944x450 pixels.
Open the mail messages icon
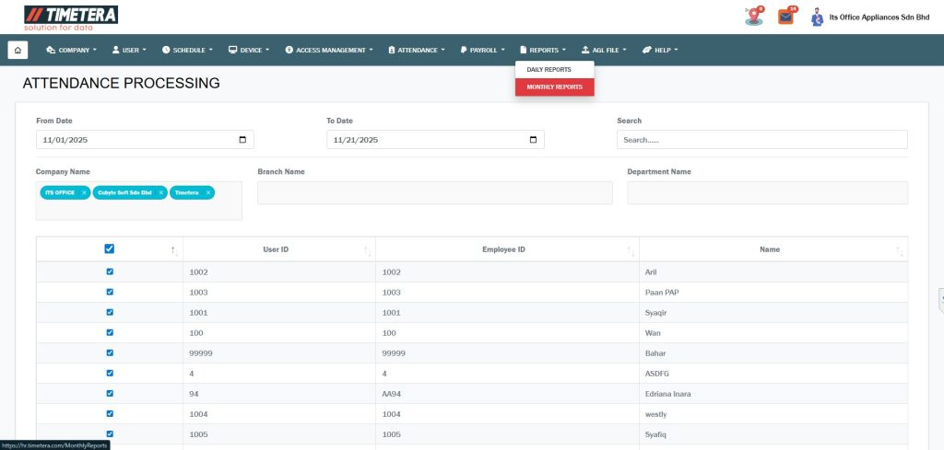click(x=785, y=17)
